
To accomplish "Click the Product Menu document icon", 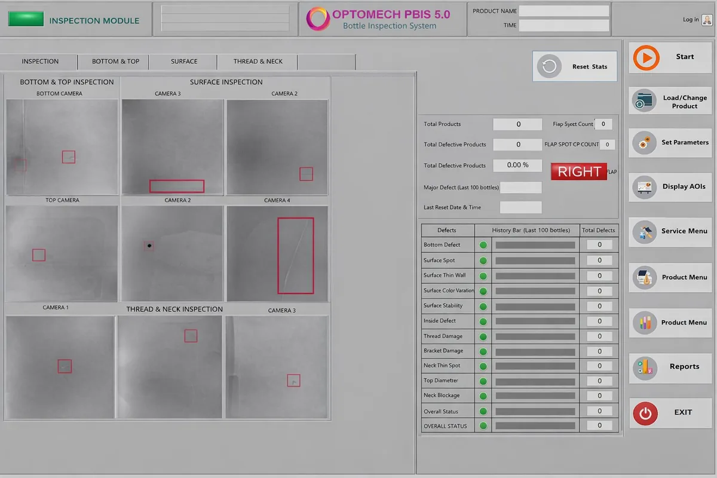I will point(644,277).
